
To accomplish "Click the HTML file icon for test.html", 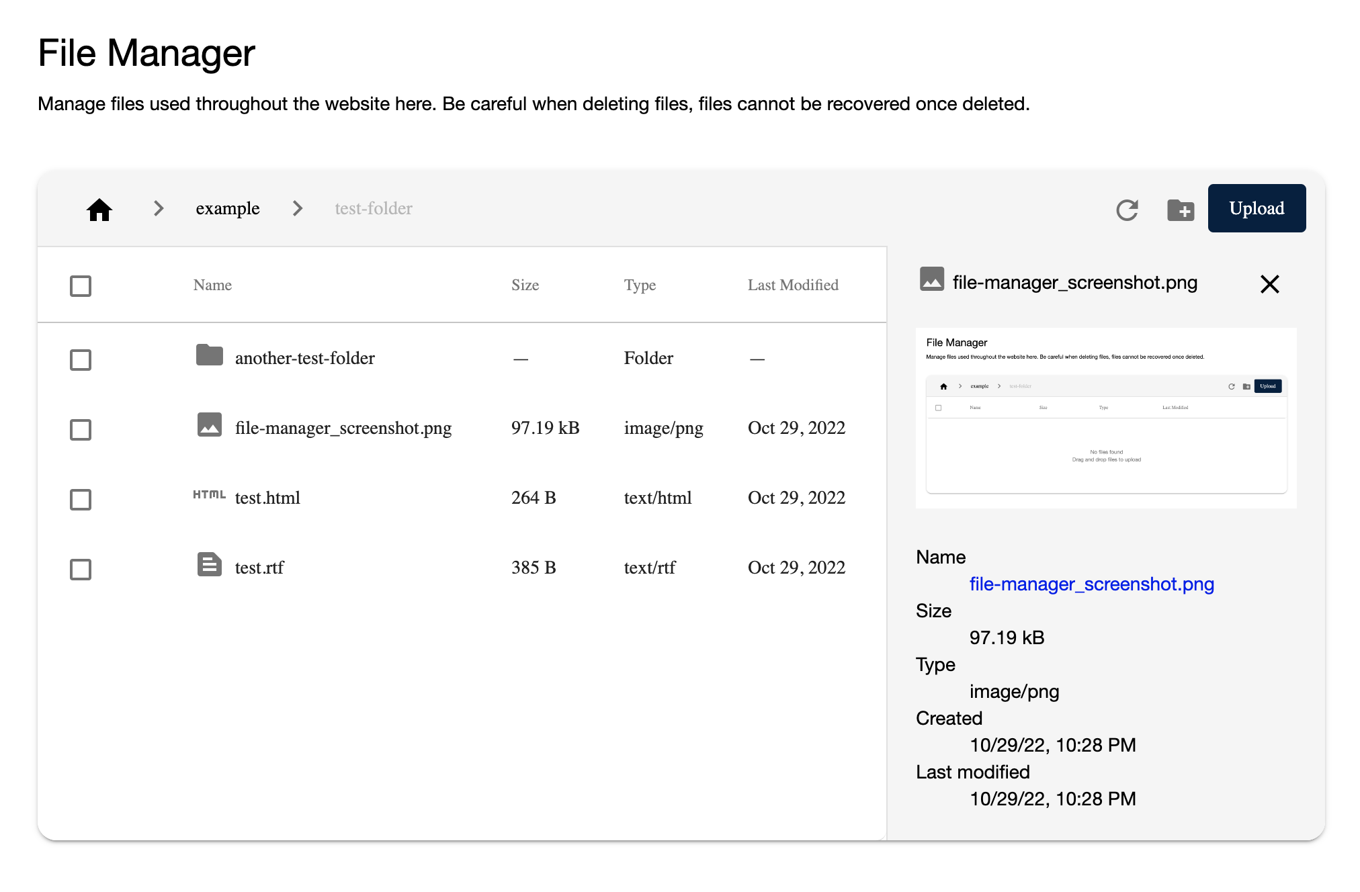I will [209, 494].
